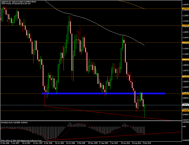Click the 28 May 2009 date label
The image size is (189, 145).
point(92,143)
